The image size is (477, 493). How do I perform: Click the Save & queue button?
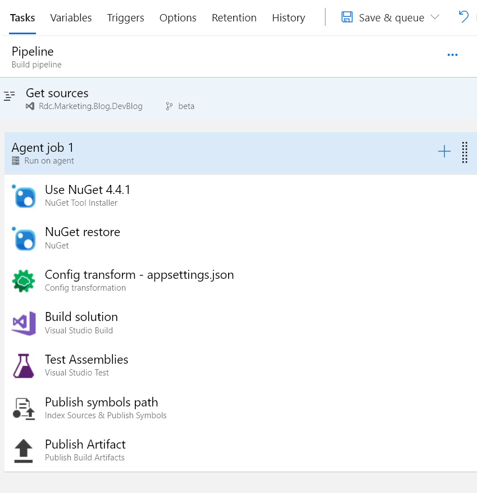[390, 17]
